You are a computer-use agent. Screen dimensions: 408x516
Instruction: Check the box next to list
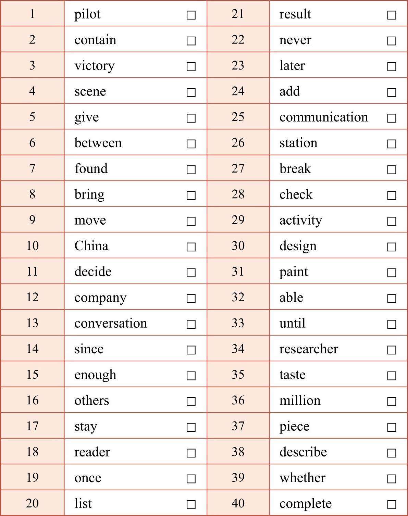[191, 504]
